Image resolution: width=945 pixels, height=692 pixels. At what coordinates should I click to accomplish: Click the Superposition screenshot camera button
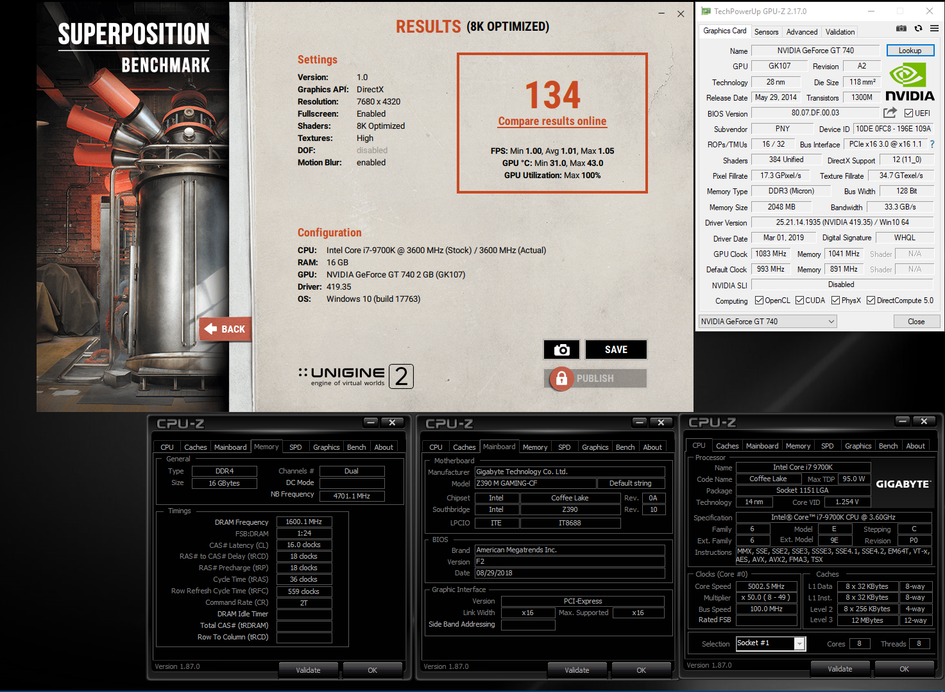point(562,349)
